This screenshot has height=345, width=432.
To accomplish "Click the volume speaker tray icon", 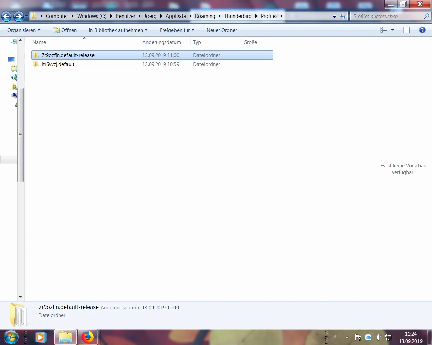I will pyautogui.click(x=378, y=337).
